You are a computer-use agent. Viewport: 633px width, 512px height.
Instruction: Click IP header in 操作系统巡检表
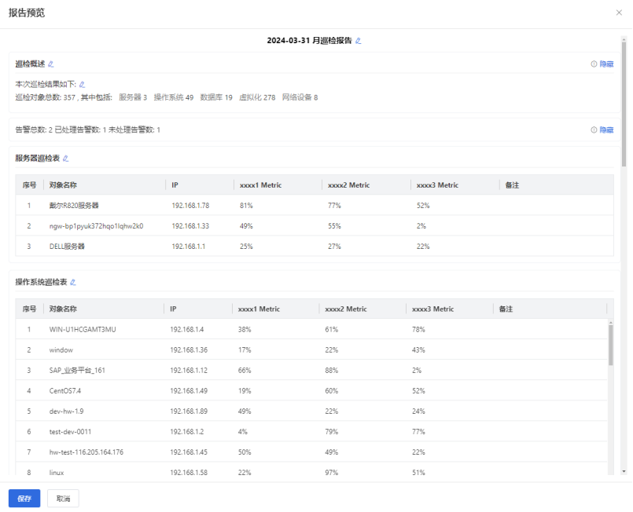173,309
